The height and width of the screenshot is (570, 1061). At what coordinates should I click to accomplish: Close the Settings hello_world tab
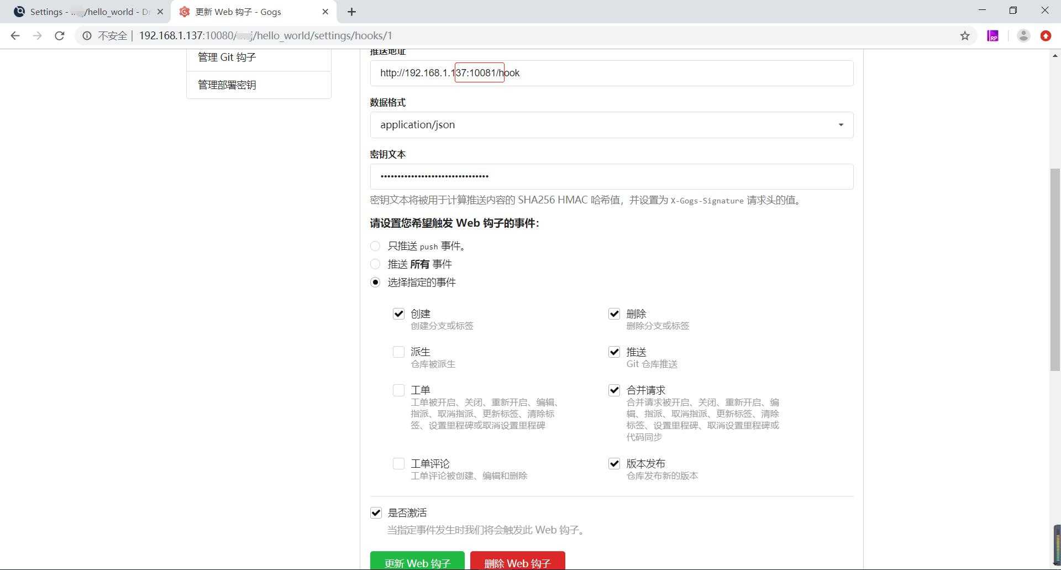click(160, 12)
